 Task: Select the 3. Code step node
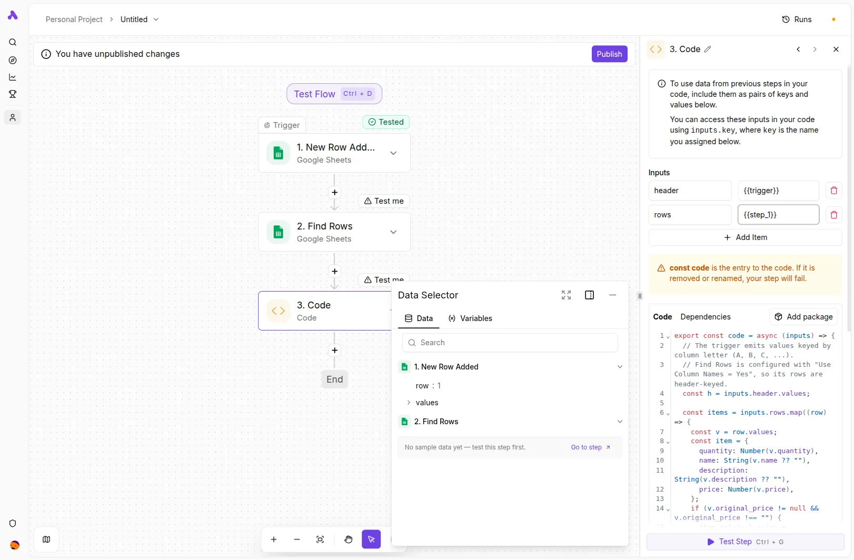(x=324, y=311)
